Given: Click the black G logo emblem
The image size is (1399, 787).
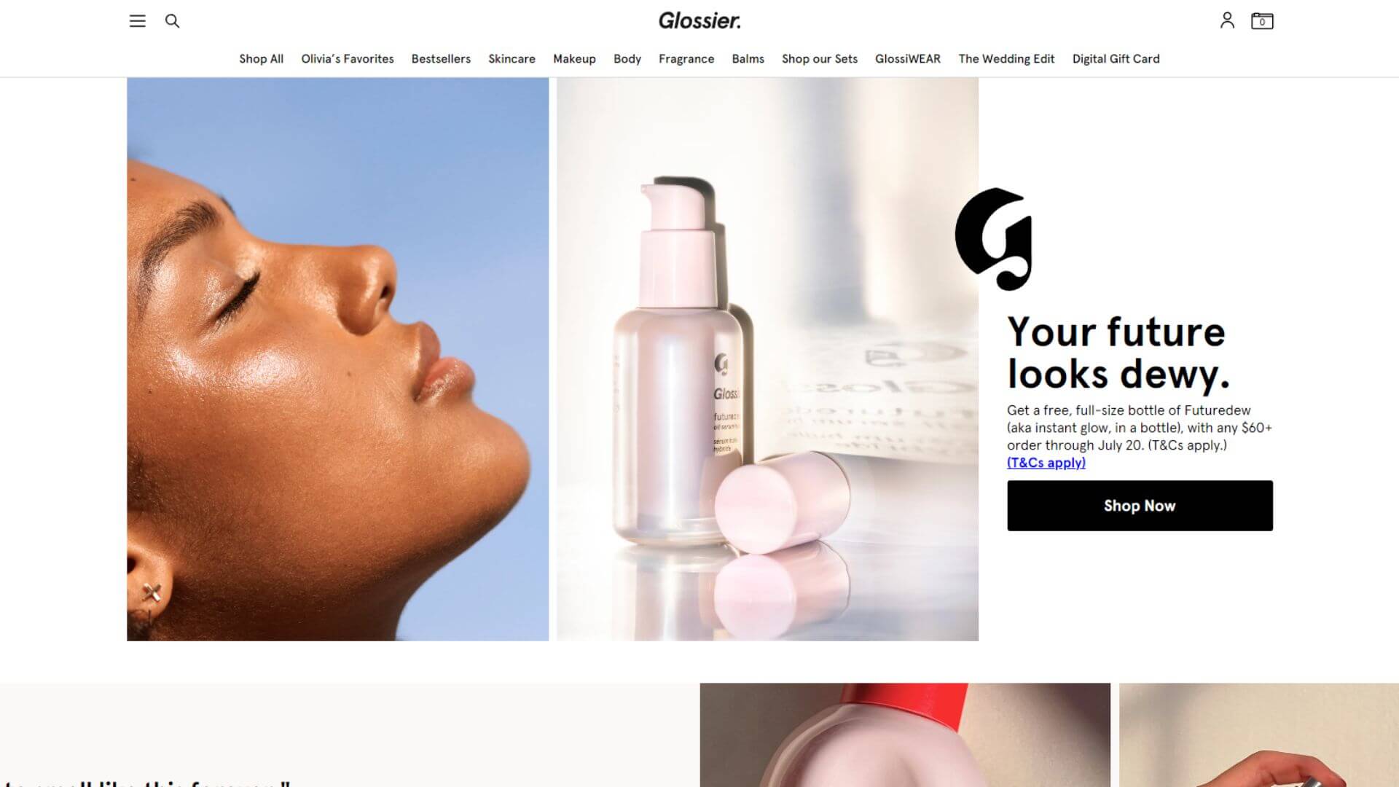Looking at the screenshot, I should click(x=993, y=239).
